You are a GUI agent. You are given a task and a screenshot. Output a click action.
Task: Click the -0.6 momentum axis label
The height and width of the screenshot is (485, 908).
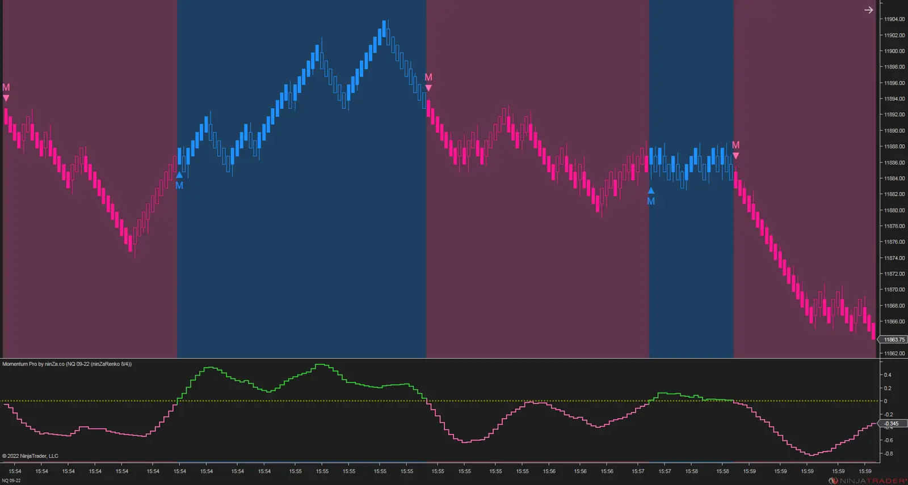point(888,440)
